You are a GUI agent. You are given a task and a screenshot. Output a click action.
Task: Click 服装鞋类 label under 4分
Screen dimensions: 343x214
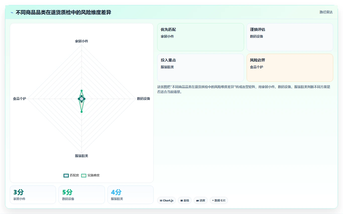(x=117, y=199)
